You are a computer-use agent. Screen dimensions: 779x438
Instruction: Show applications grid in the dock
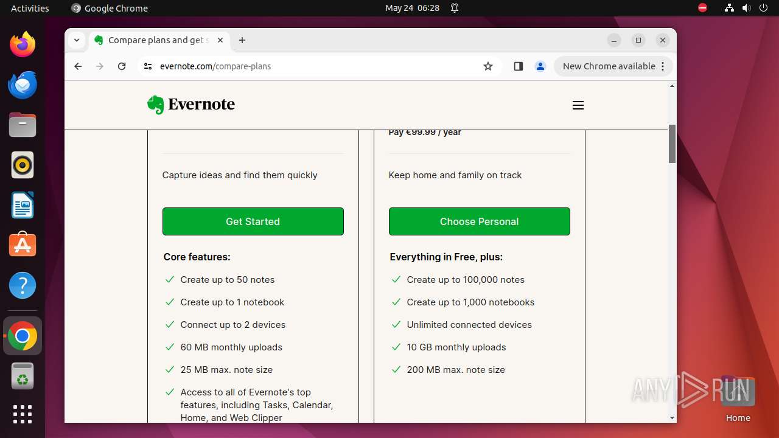point(23,414)
